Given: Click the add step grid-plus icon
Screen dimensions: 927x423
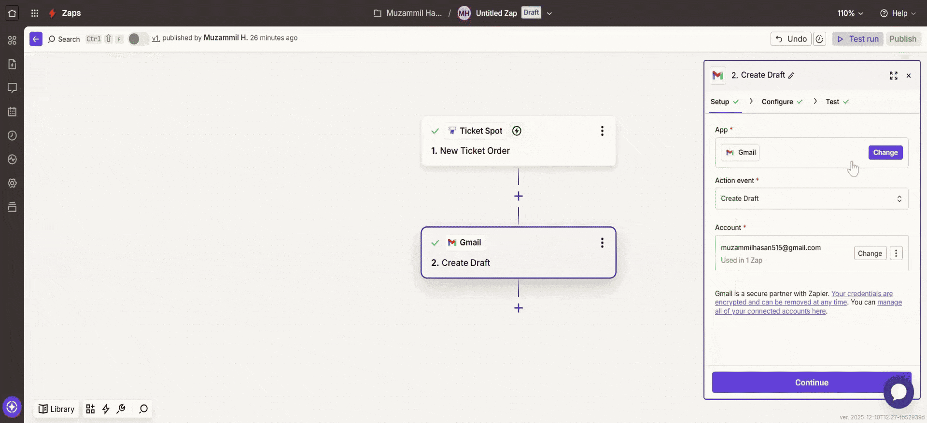Looking at the screenshot, I should pyautogui.click(x=90, y=409).
